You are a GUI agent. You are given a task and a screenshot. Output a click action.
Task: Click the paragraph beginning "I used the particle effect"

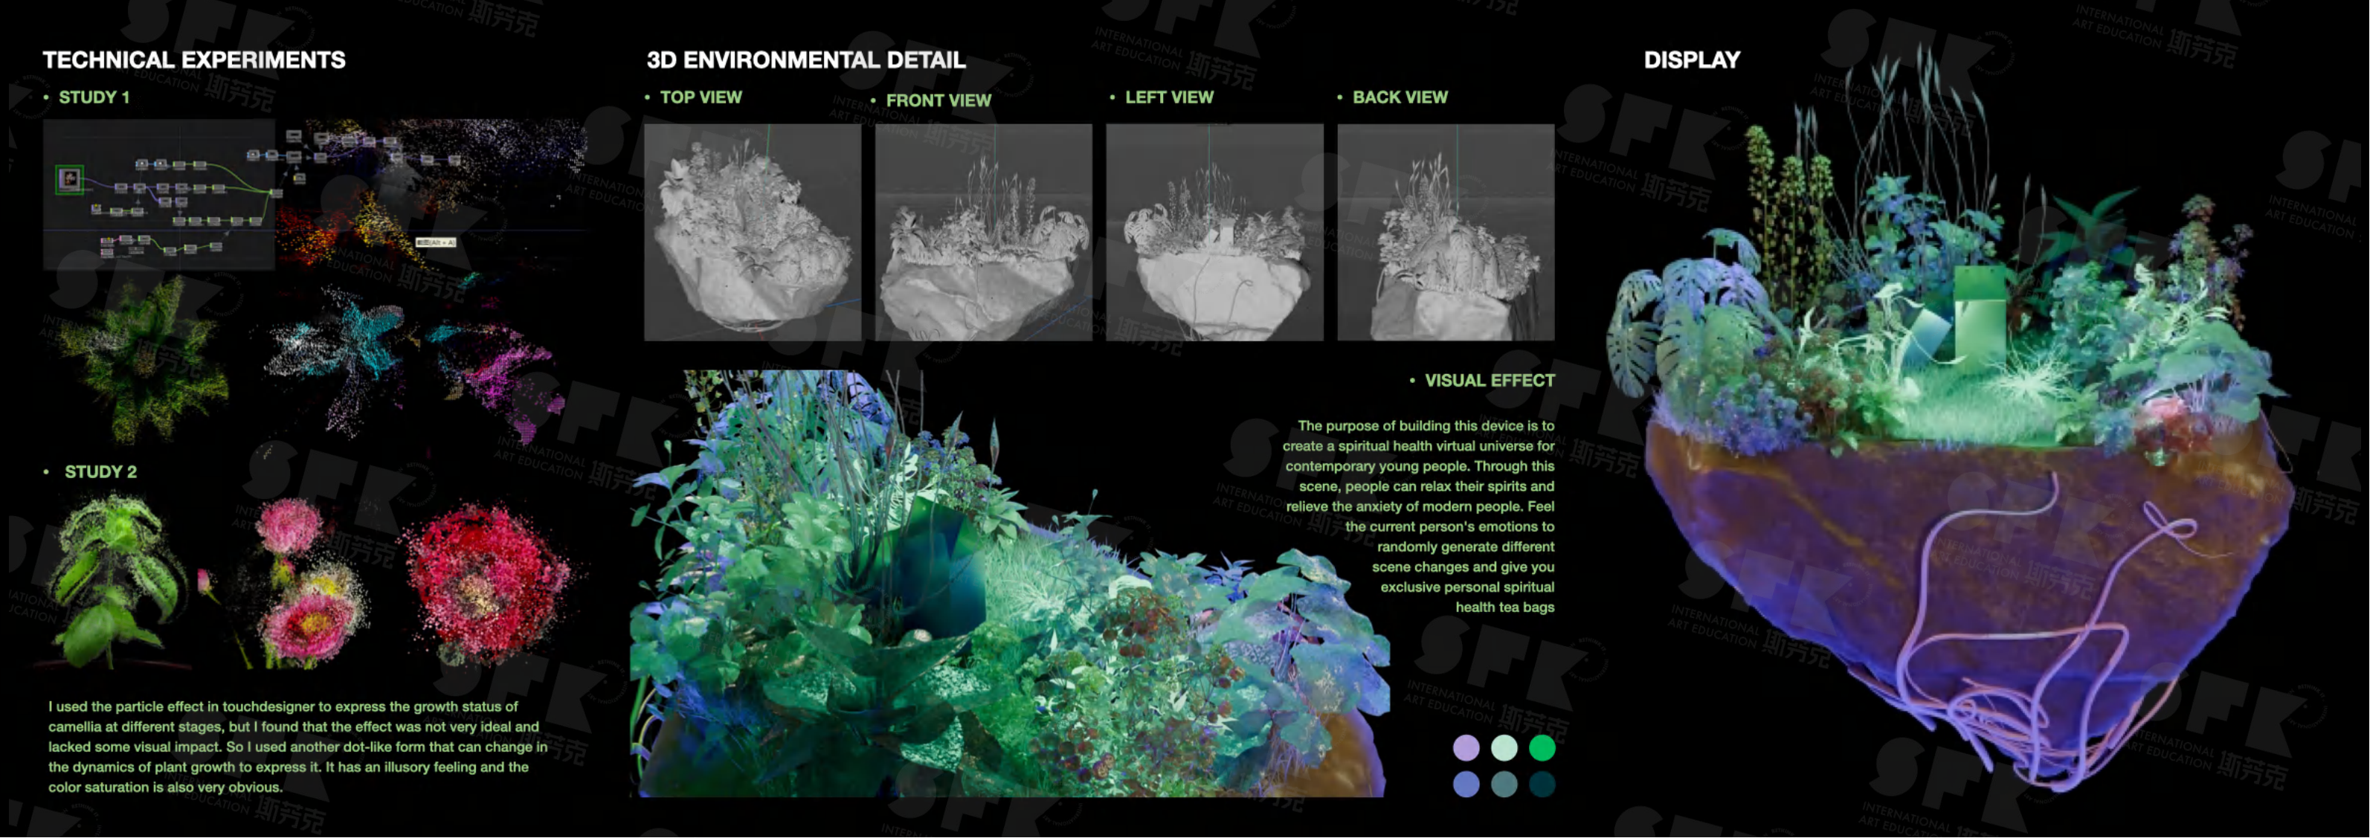pos(298,747)
